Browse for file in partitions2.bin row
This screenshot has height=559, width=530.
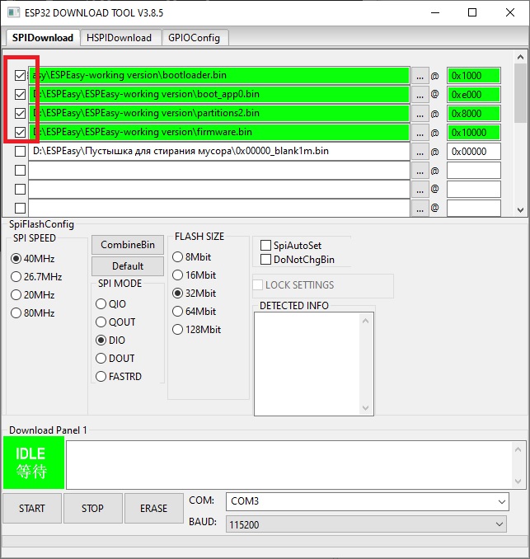pyautogui.click(x=420, y=114)
